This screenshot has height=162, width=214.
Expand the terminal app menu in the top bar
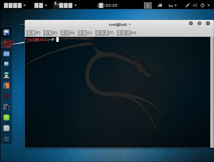65,5
